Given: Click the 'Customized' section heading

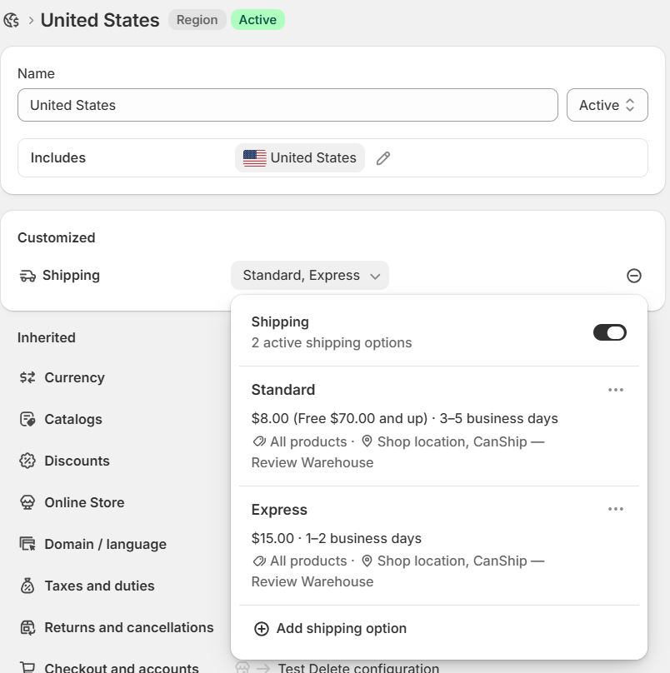Looking at the screenshot, I should click(x=57, y=237).
